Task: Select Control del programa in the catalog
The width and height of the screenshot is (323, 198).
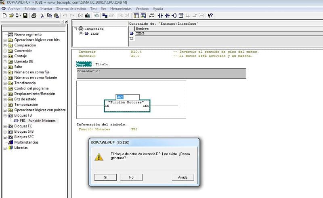Action: 31,88
